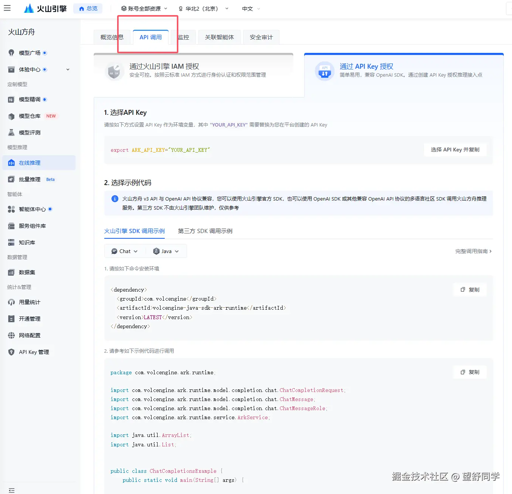Switch to 第三方 SDK 调用示例 tab
The width and height of the screenshot is (512, 494).
tap(205, 231)
